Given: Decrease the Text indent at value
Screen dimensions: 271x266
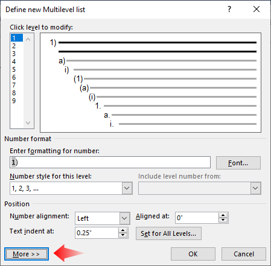Looking at the screenshot, I should pyautogui.click(x=123, y=235).
